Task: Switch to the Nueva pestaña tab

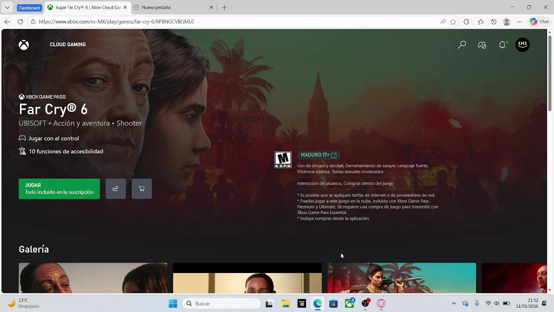Action: click(173, 7)
